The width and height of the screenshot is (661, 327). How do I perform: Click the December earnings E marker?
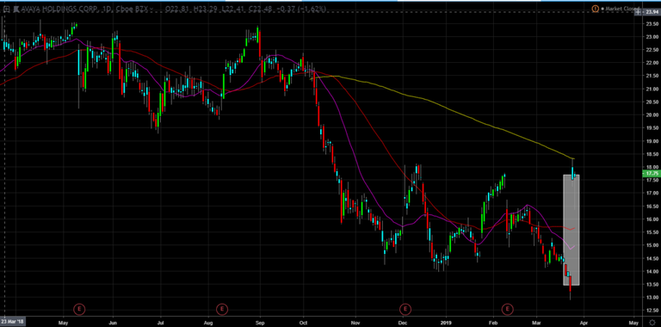click(405, 309)
